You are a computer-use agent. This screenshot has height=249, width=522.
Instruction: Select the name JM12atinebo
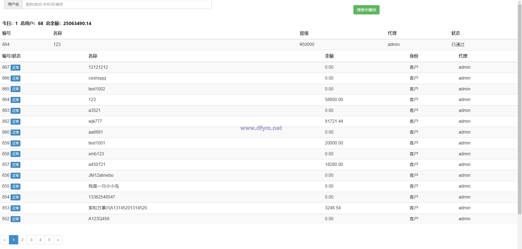coord(101,175)
